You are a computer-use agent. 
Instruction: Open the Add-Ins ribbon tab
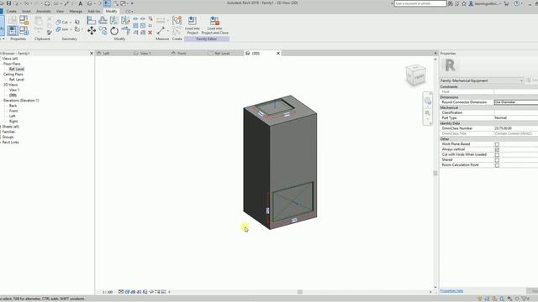point(93,11)
